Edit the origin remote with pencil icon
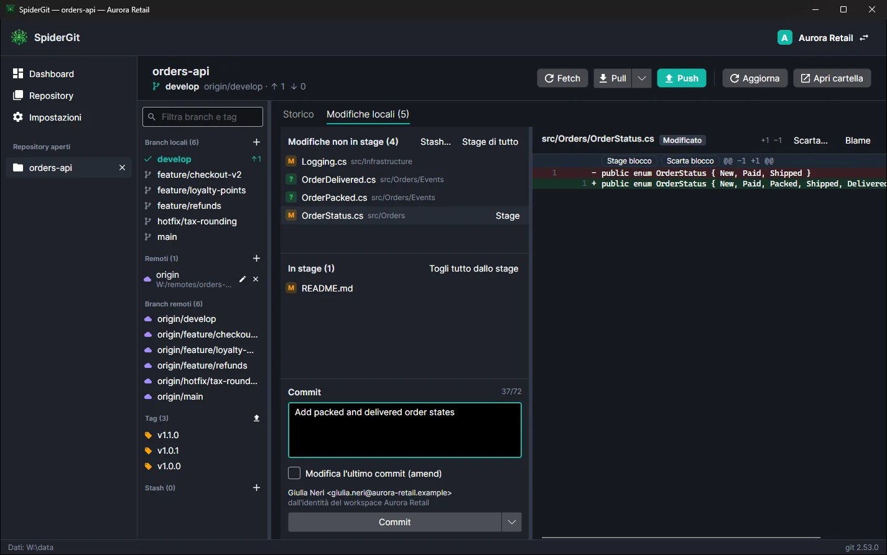The width and height of the screenshot is (887, 555). pos(243,280)
